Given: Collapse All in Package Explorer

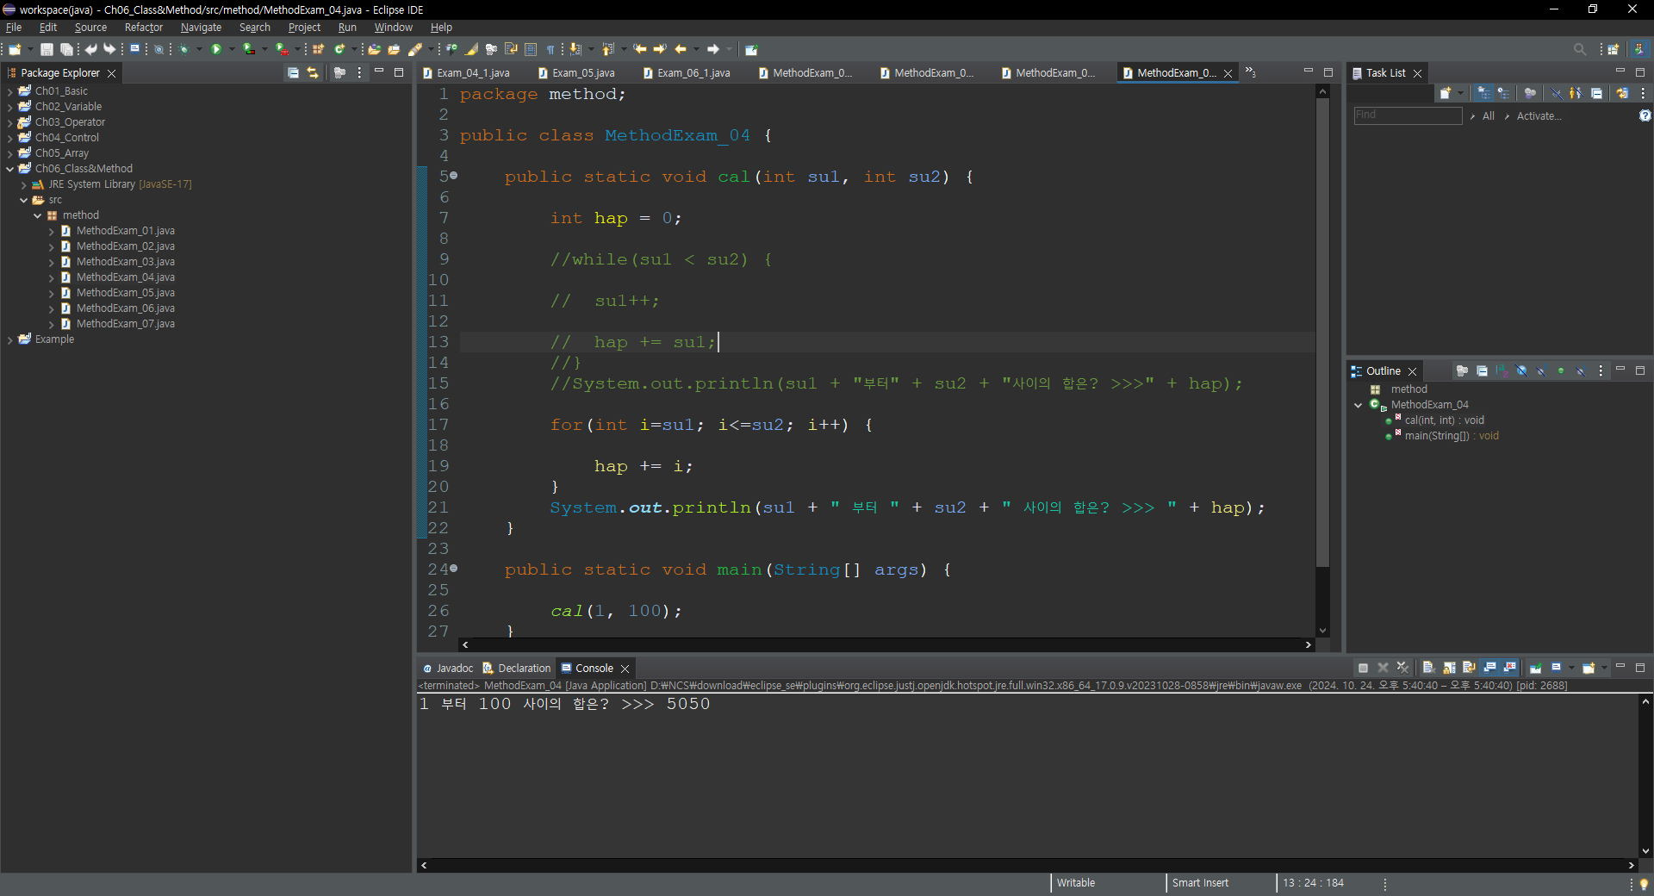Looking at the screenshot, I should (x=293, y=73).
